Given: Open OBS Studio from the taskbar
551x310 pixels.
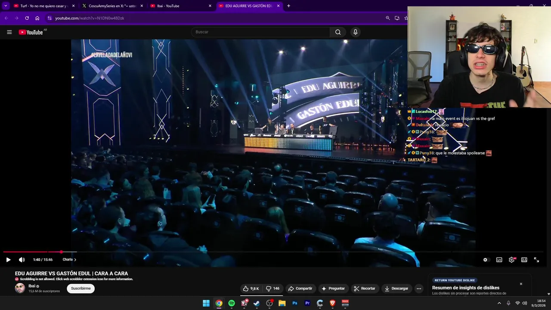Looking at the screenshot, I should [269, 303].
